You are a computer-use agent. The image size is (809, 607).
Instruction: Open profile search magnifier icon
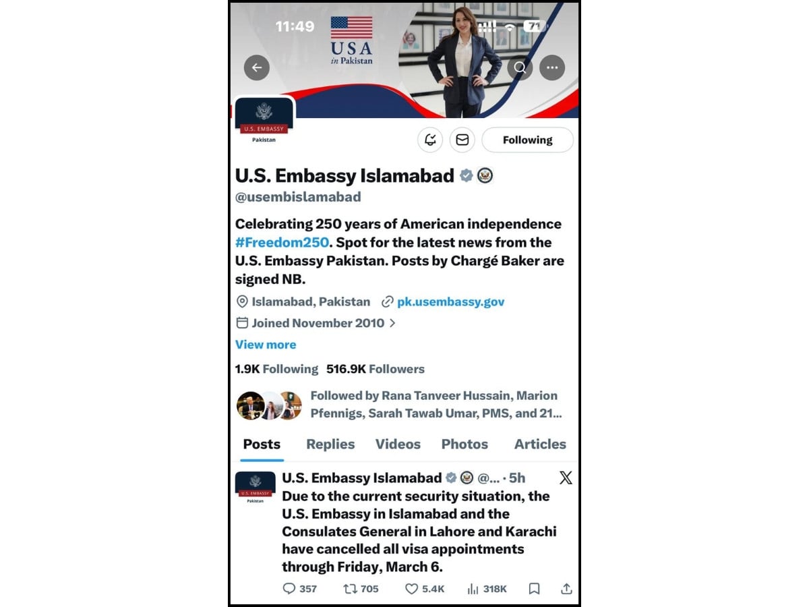coord(520,67)
